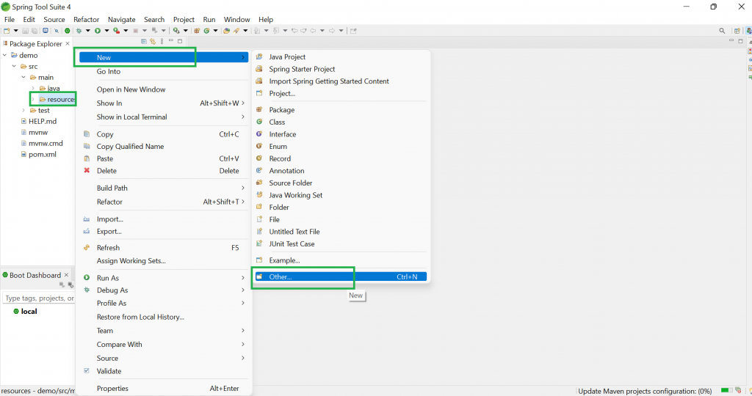Open the Debug toolbar dropdown arrow

[88, 31]
